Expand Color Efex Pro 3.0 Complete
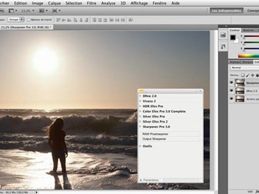This screenshot has width=259, height=194. [x=140, y=111]
